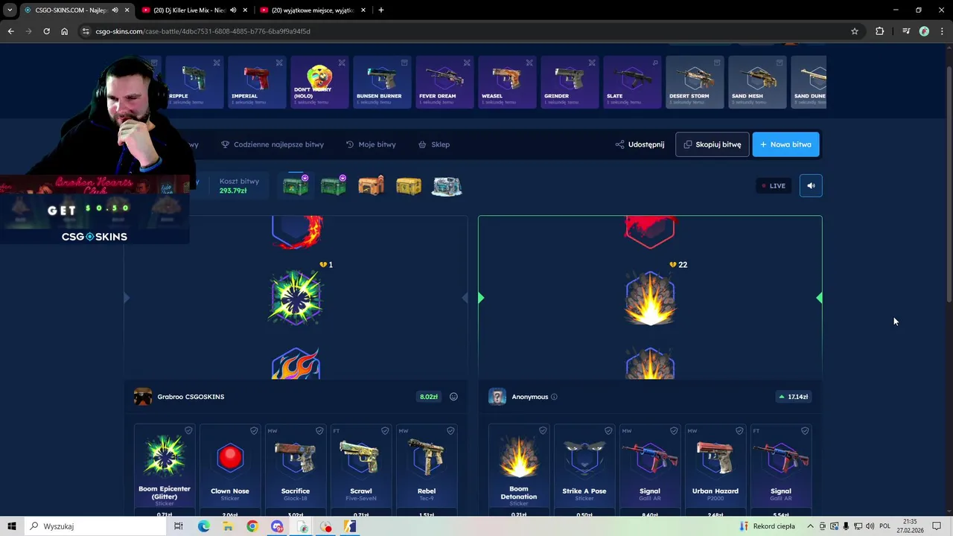The width and height of the screenshot is (953, 536).
Task: Open a new browser tab
Action: 381,10
